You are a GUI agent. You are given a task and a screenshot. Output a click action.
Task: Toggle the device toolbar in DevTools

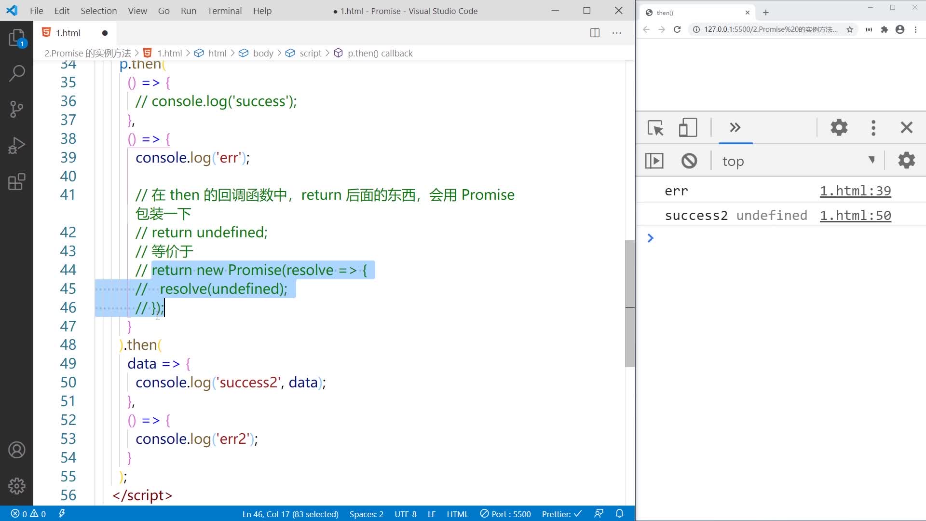[x=688, y=128]
